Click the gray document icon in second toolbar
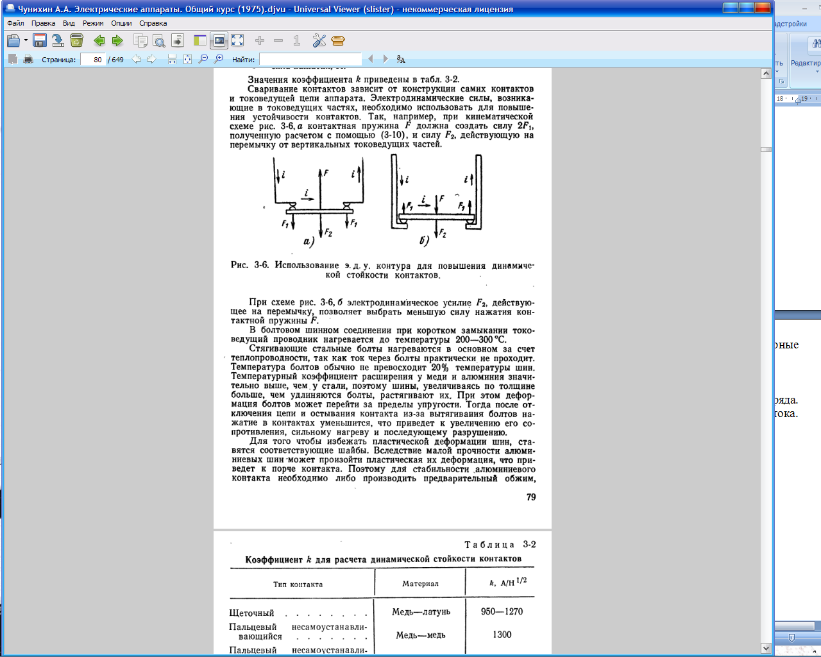821x657 pixels. [x=13, y=59]
